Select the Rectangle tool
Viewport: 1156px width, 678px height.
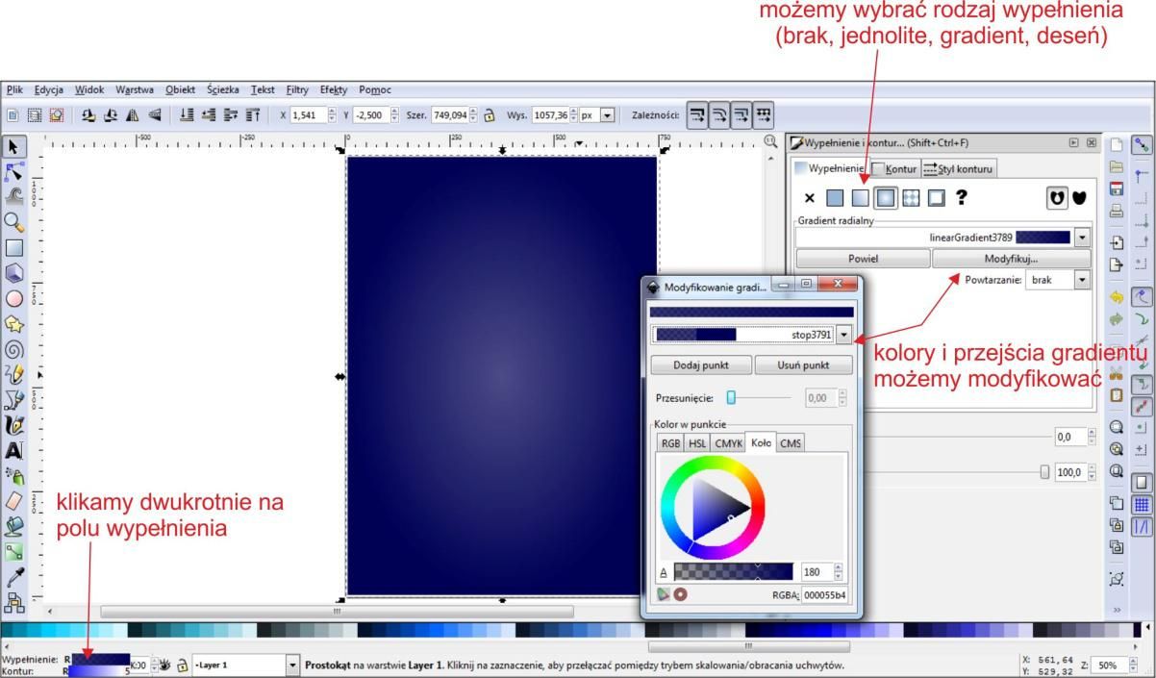[x=14, y=248]
